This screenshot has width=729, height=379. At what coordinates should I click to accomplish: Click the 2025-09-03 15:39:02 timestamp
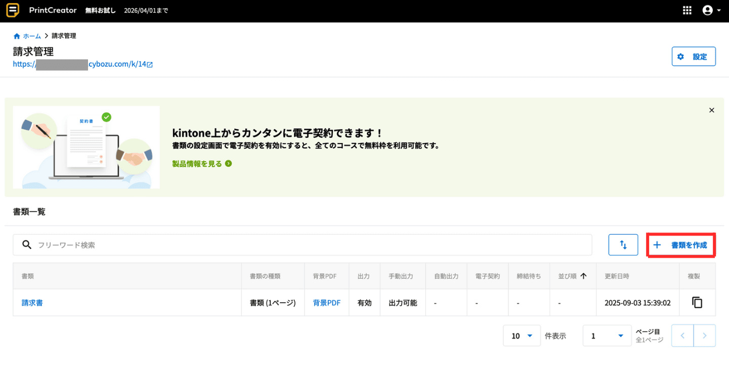(x=637, y=303)
